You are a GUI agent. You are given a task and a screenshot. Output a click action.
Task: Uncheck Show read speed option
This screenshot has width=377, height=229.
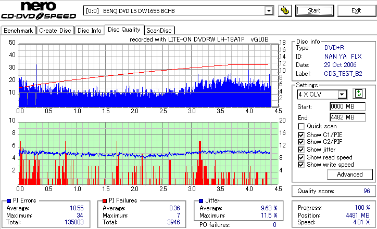pos(301,157)
